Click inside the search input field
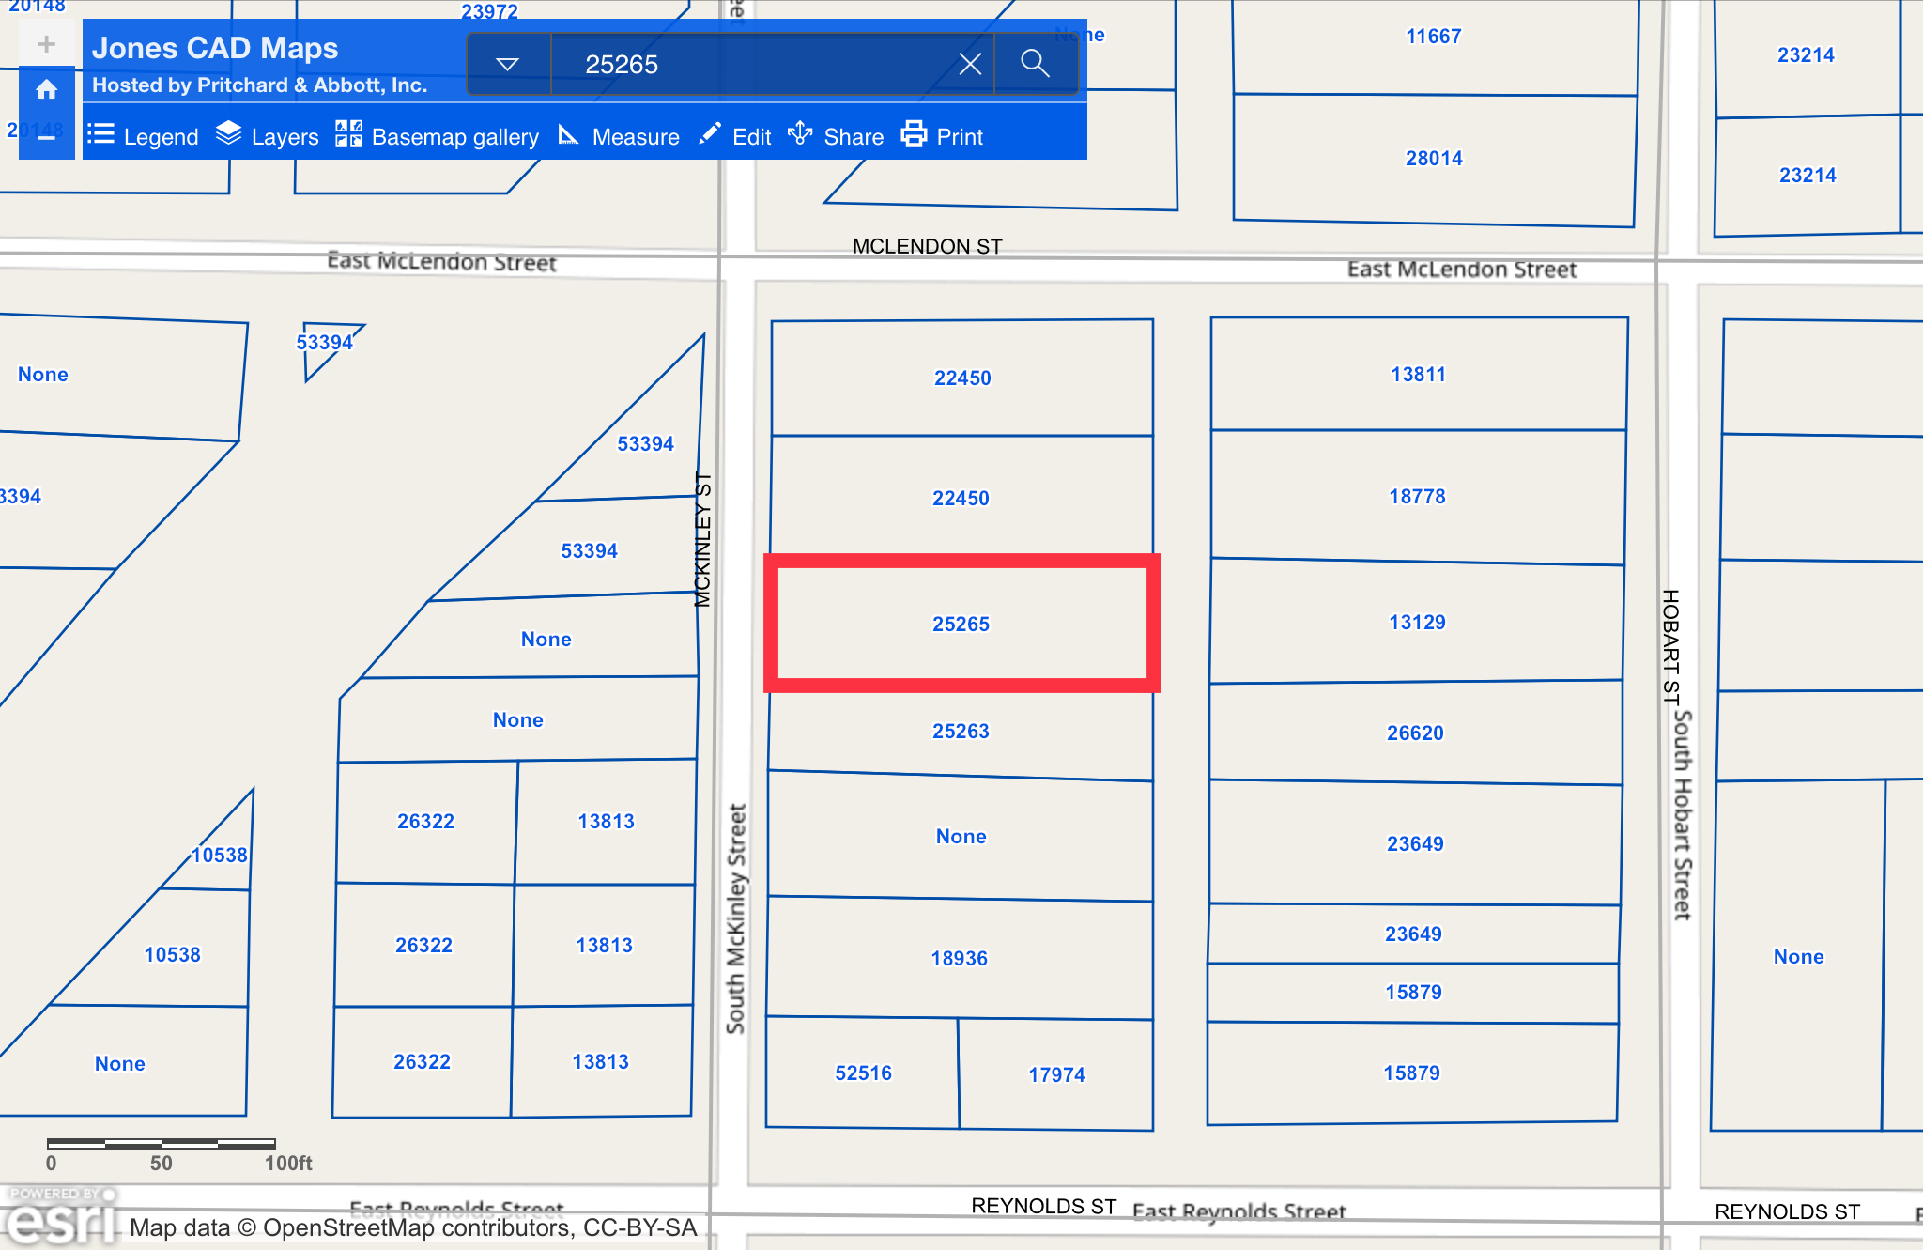This screenshot has height=1250, width=1923. [x=751, y=63]
